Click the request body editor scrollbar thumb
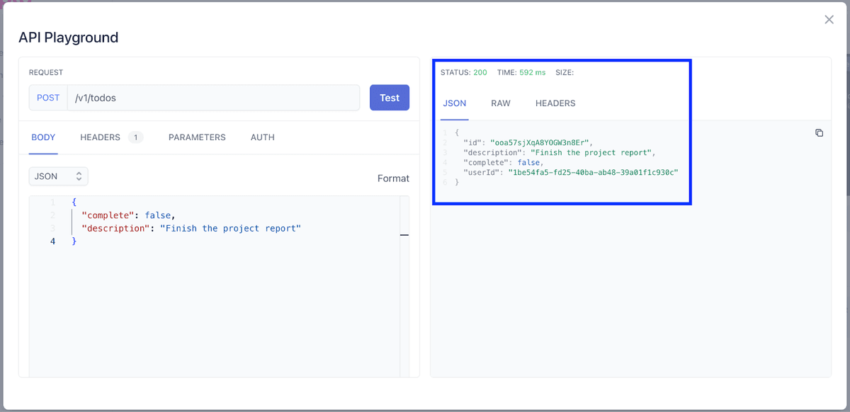Viewport: 850px width, 412px height. [403, 236]
